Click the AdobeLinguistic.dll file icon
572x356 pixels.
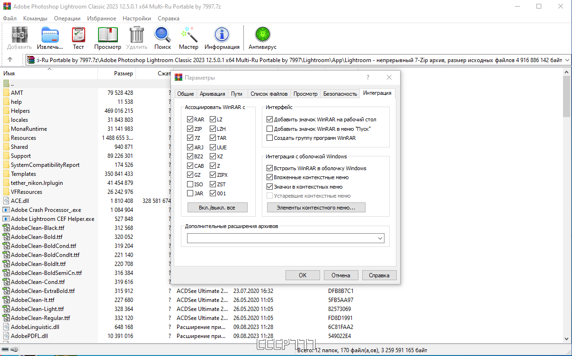click(x=6, y=327)
